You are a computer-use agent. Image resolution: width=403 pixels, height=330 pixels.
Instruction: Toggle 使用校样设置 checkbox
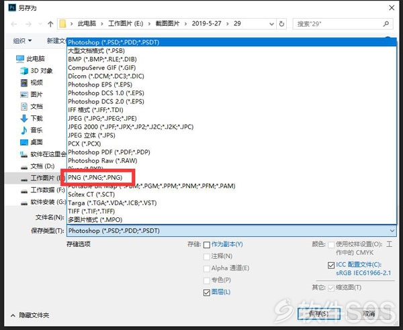(x=331, y=245)
